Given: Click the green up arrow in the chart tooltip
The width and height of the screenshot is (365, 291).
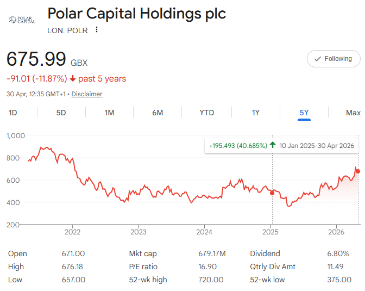Looking at the screenshot, I should (x=273, y=145).
